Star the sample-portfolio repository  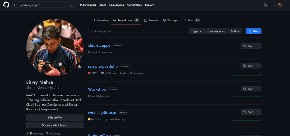[x=248, y=66]
